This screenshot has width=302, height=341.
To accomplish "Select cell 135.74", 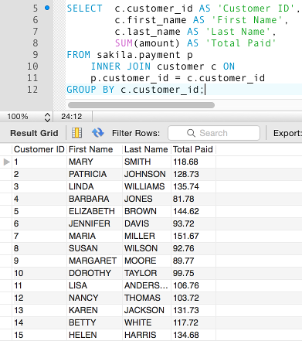I will (193, 186).
